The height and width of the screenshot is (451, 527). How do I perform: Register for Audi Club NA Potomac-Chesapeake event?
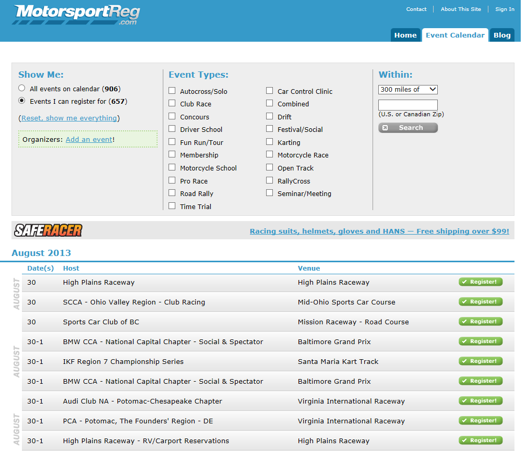point(481,400)
